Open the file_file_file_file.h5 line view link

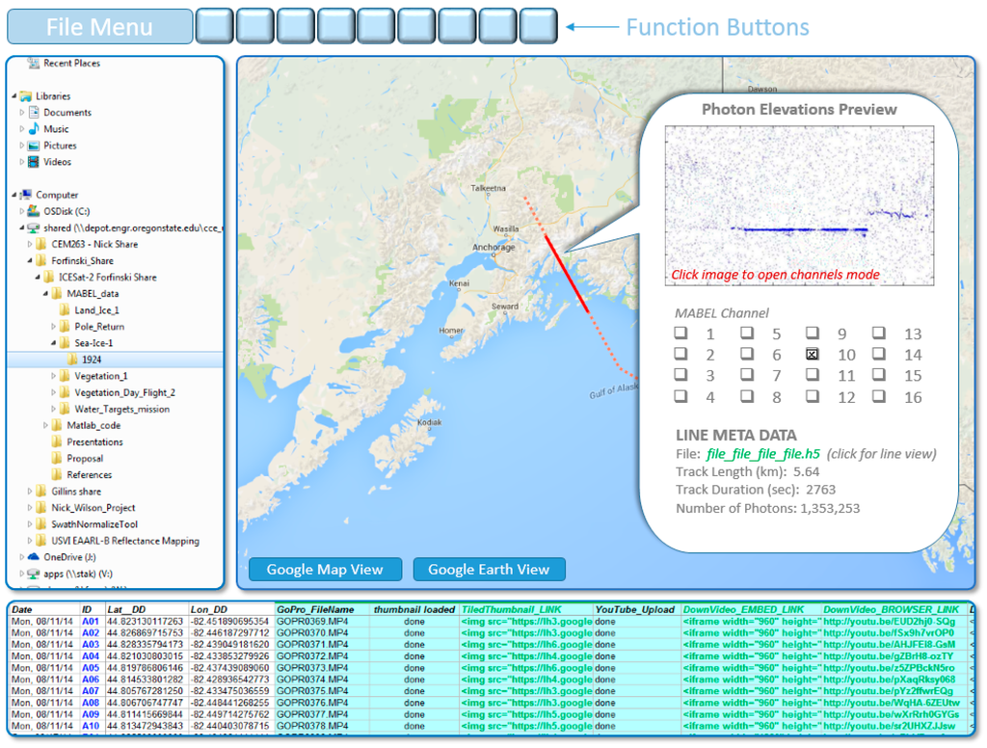tap(765, 454)
